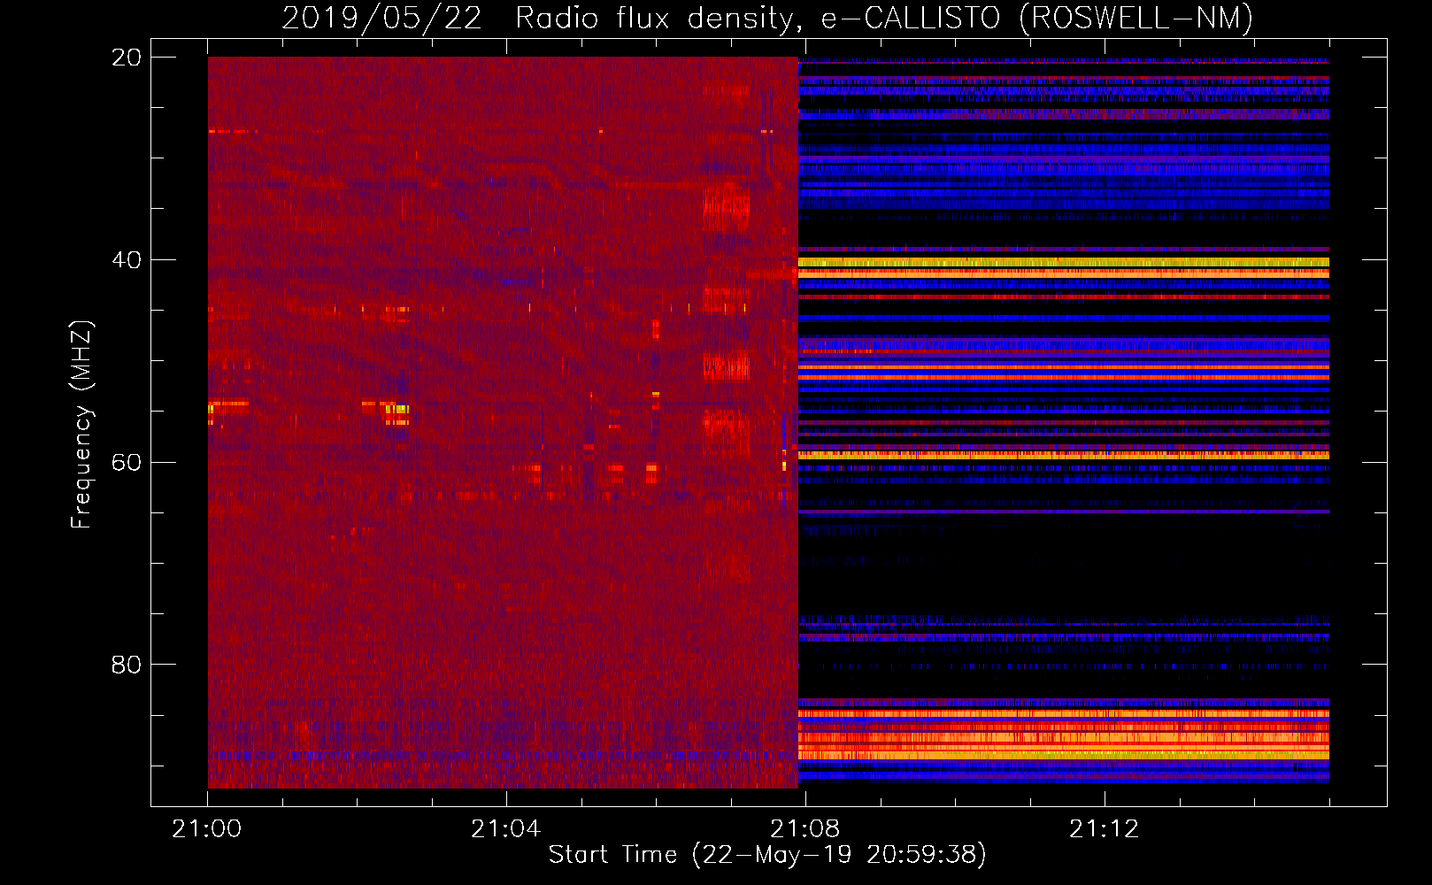Click the 21:12 time tick label
This screenshot has height=885, width=1432.
(1104, 829)
